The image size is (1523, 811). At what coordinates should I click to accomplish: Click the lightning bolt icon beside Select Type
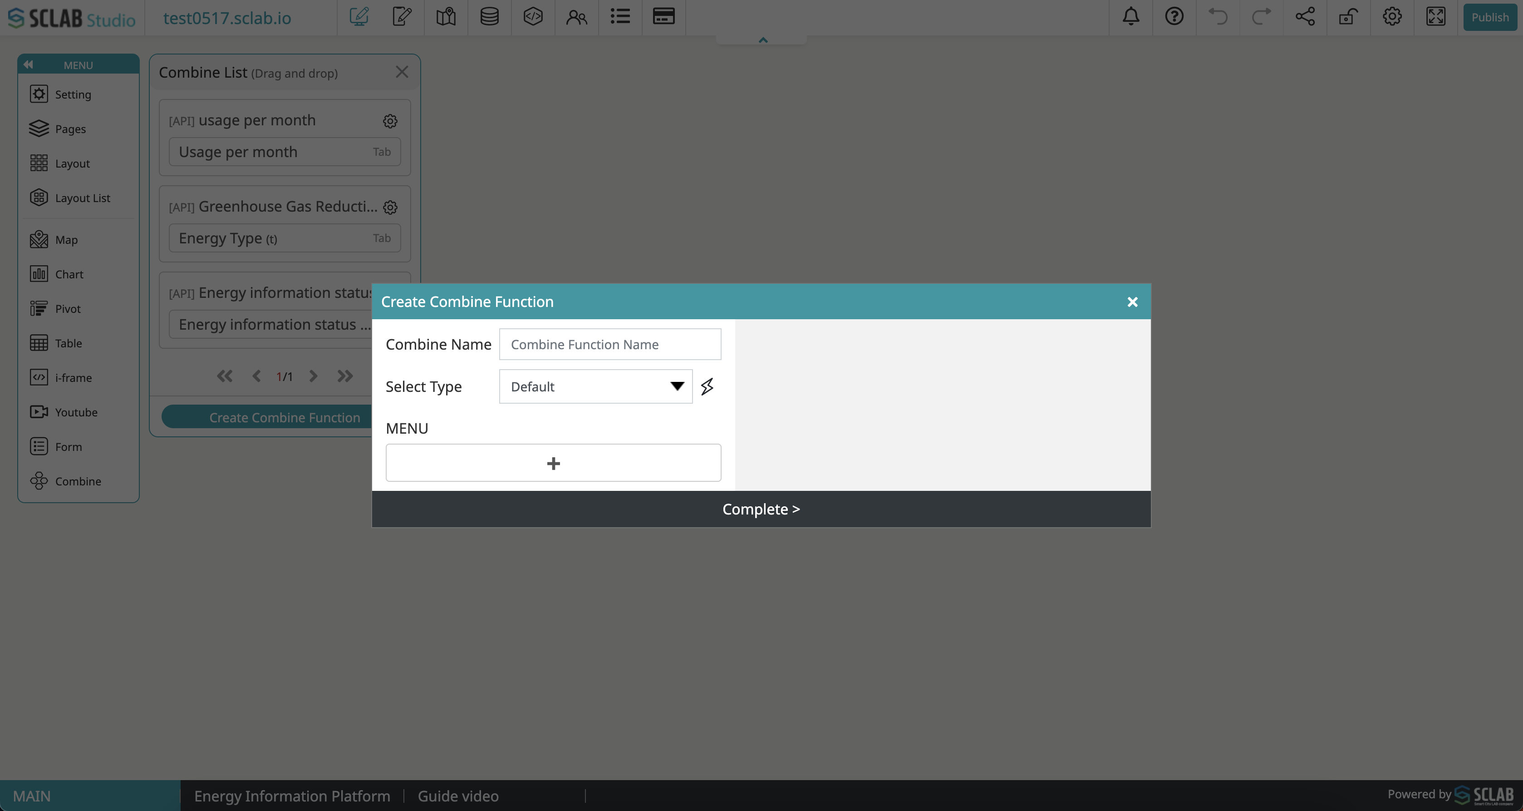[x=707, y=387]
